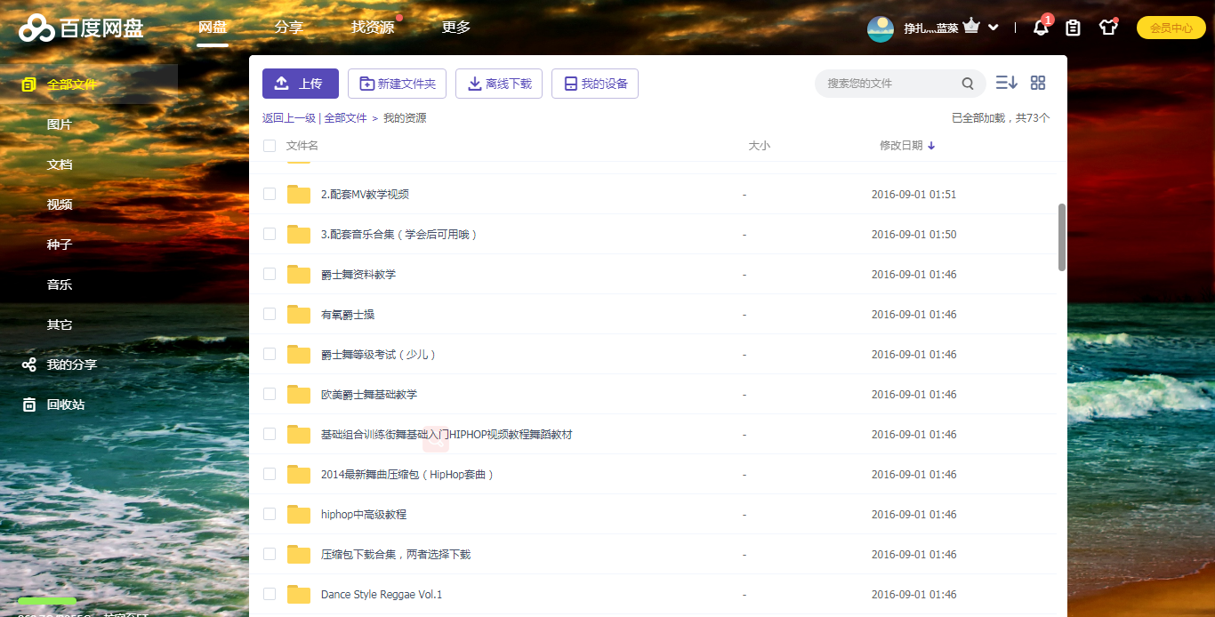Image resolution: width=1215 pixels, height=617 pixels.
Task: Click folder icon of 有氧爵士操
Action: 299,314
